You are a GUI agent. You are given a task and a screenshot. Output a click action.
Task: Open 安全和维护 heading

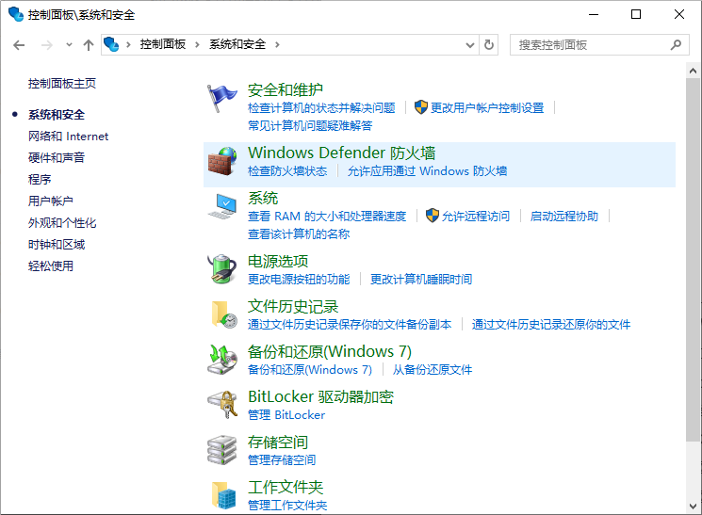286,90
